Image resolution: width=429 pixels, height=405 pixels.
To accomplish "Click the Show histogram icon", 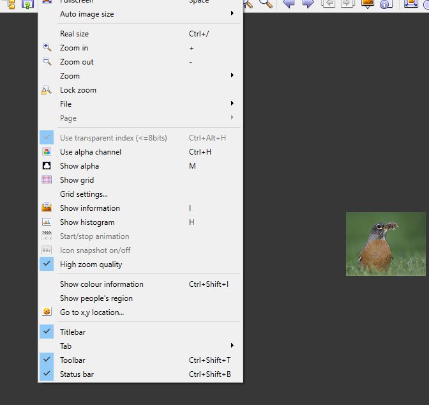I will tap(47, 222).
